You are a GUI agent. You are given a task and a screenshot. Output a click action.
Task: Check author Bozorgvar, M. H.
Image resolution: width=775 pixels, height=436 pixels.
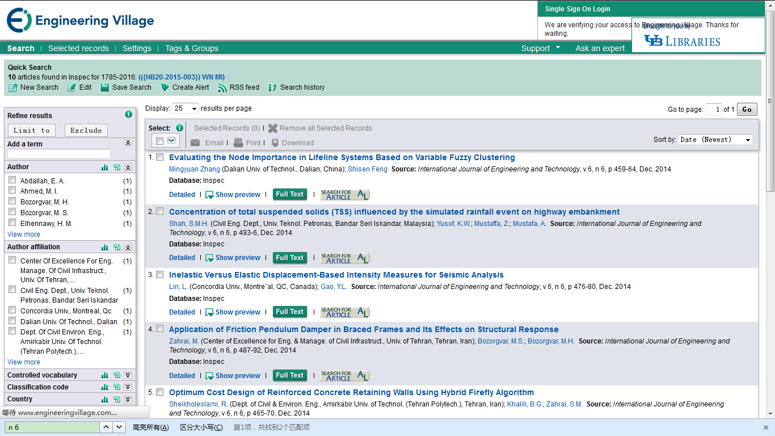[x=12, y=202]
